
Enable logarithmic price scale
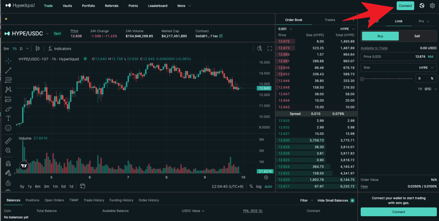click(259, 186)
